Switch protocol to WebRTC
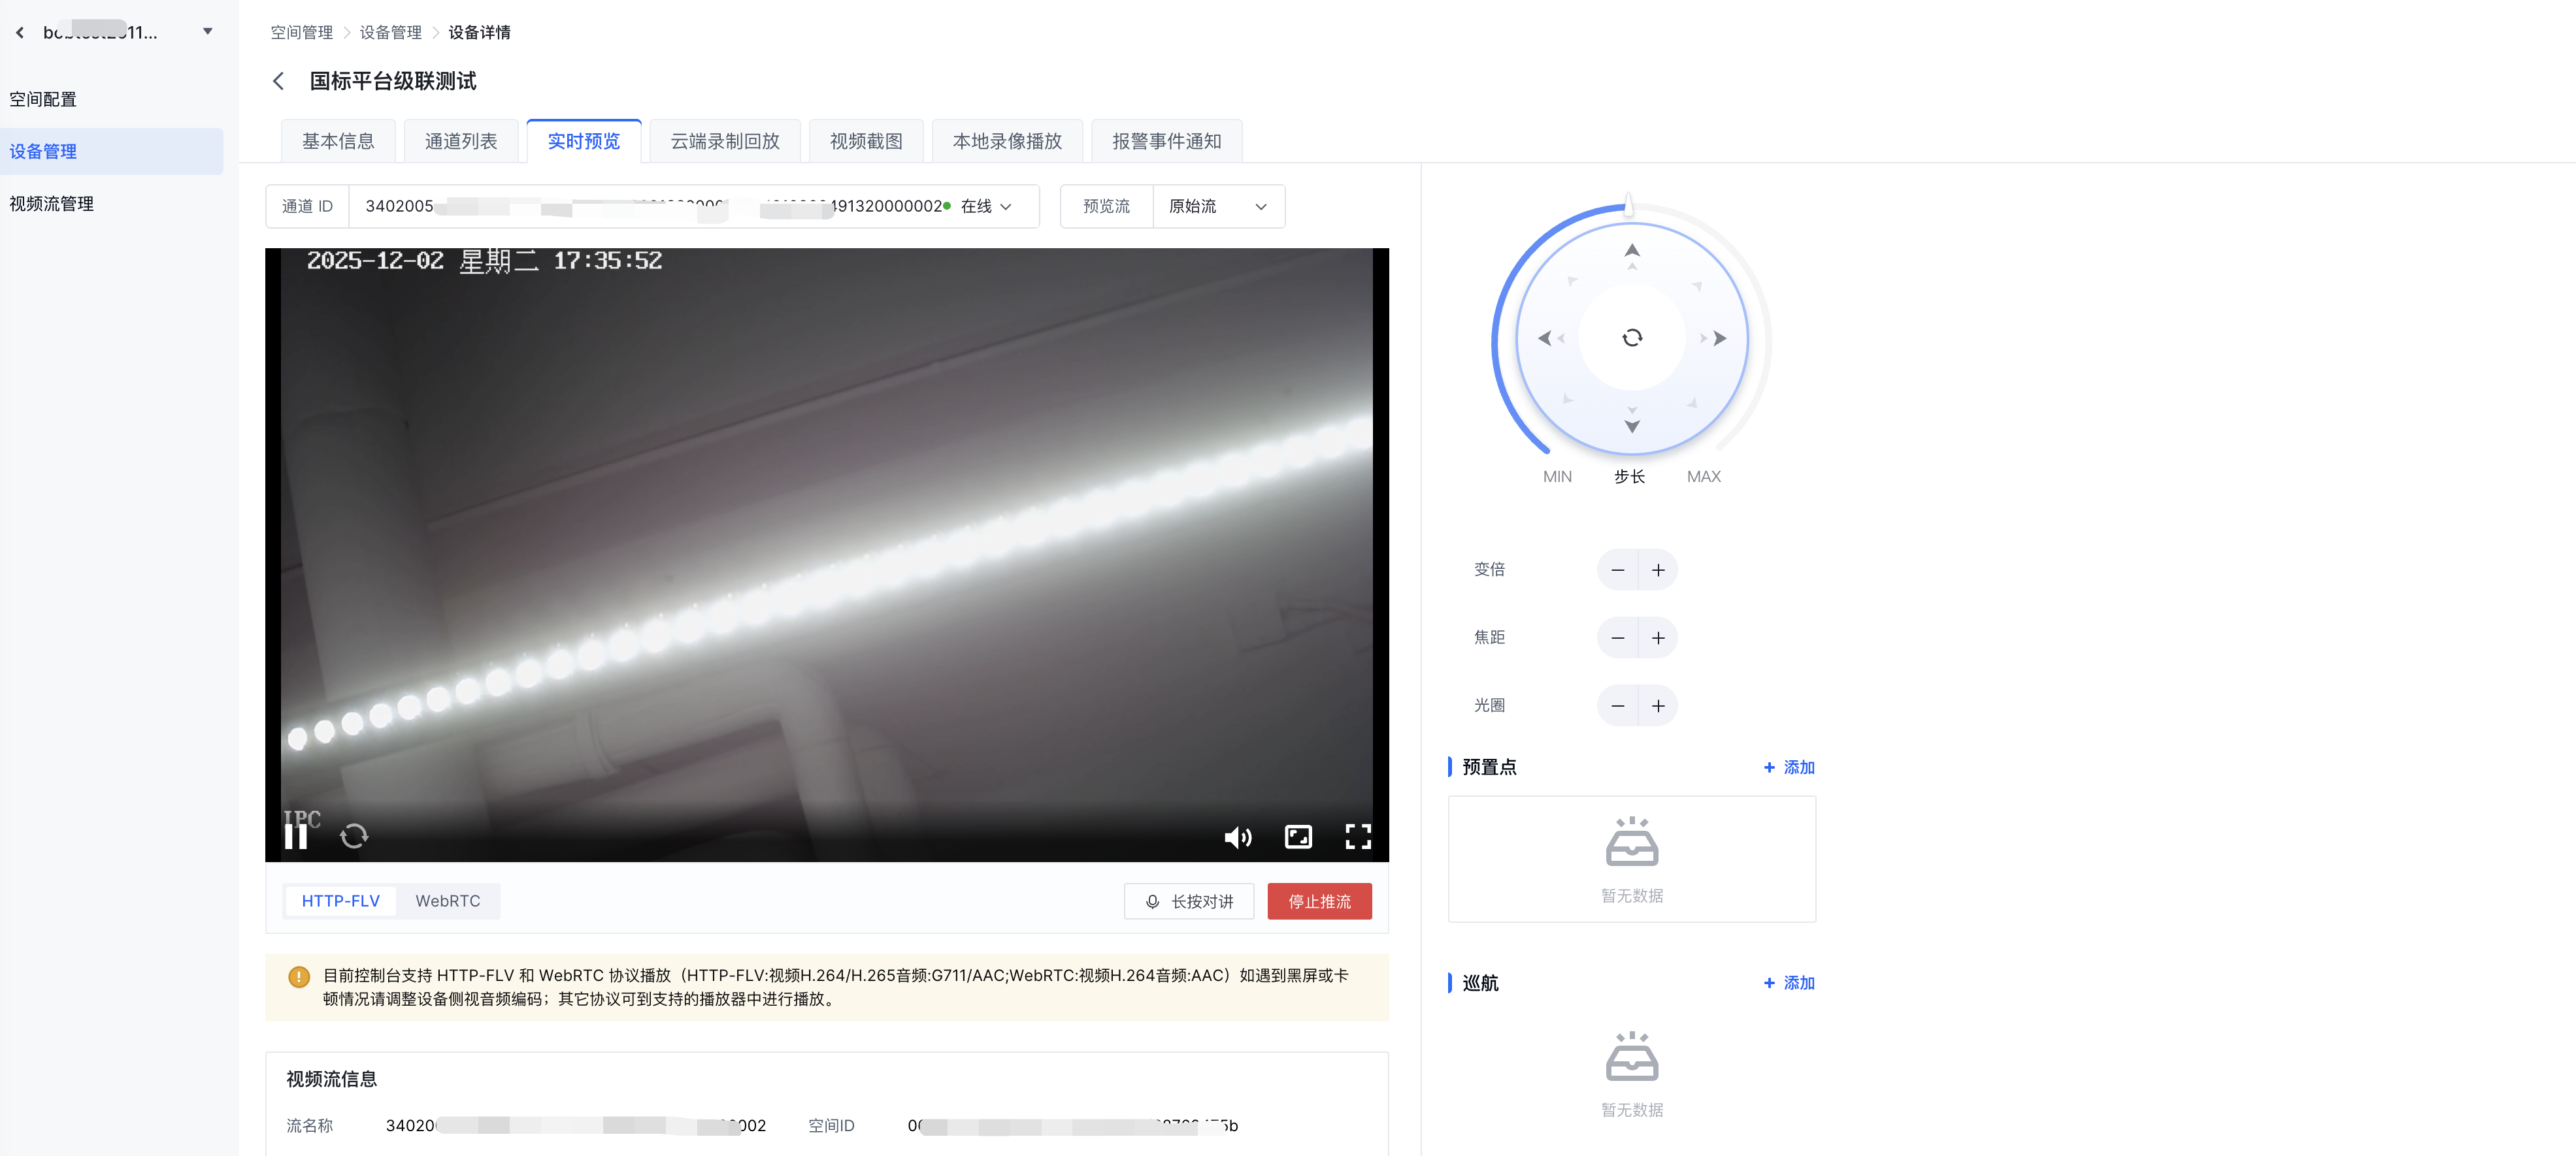This screenshot has height=1156, width=2576. 447,901
